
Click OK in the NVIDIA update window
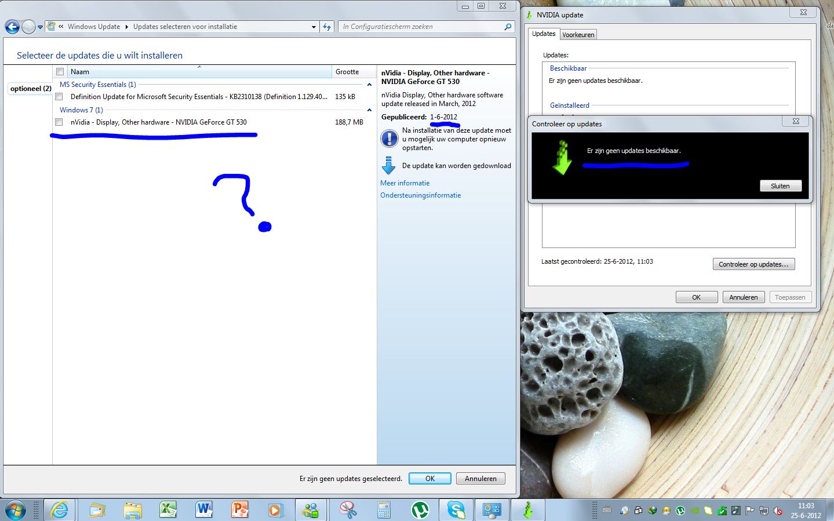click(x=697, y=297)
